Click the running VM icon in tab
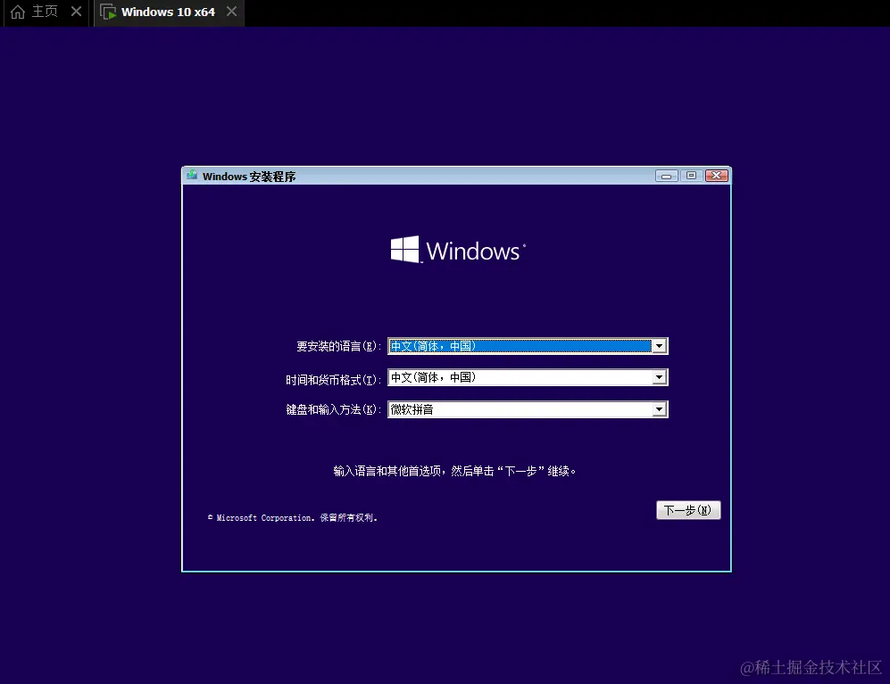Viewport: 890px width, 684px height. coord(108,12)
